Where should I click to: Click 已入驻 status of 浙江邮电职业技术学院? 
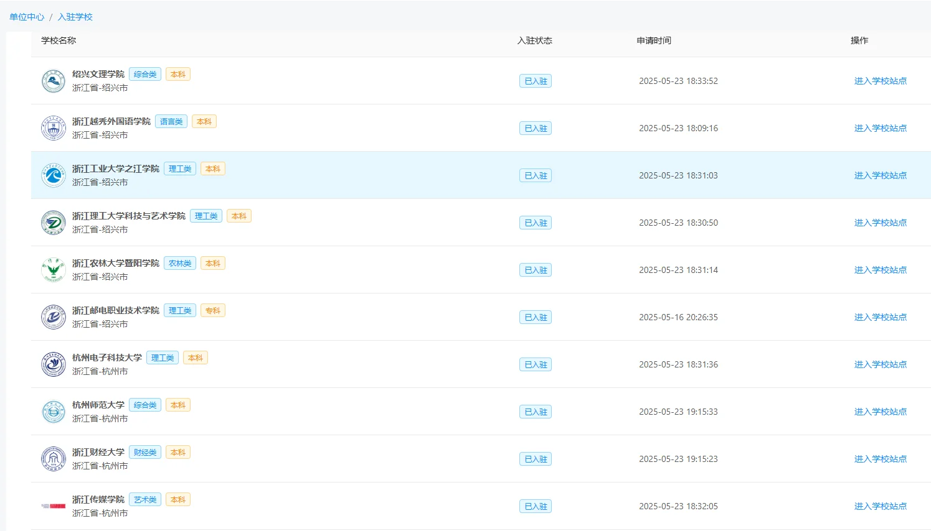point(536,317)
